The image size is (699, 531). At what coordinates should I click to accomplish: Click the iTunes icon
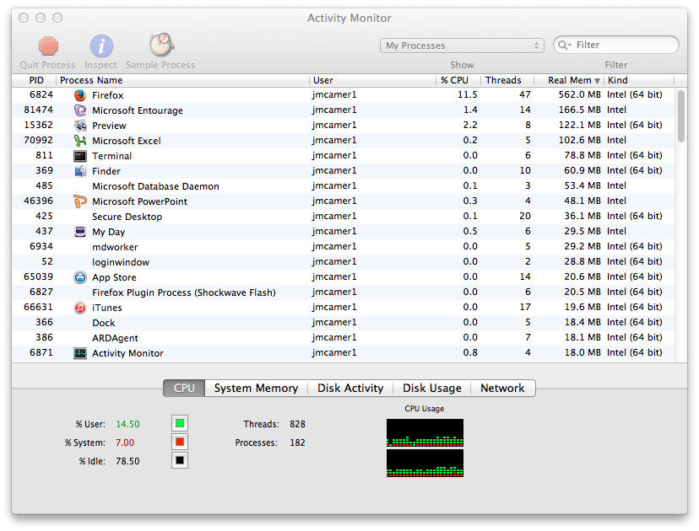(80, 308)
